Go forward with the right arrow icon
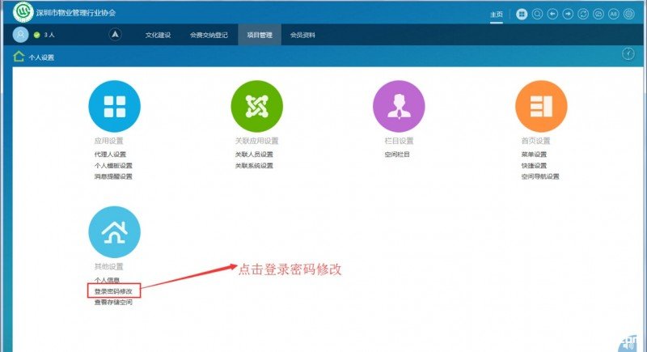Viewport: 647px width, 352px height. click(568, 14)
